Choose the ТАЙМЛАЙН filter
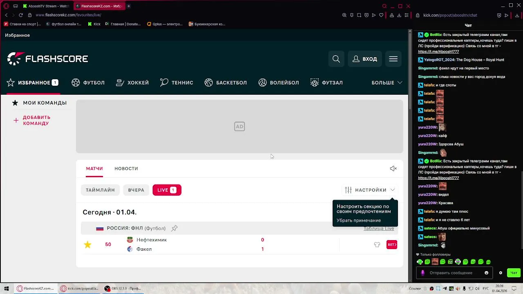523x294 pixels. 100,190
